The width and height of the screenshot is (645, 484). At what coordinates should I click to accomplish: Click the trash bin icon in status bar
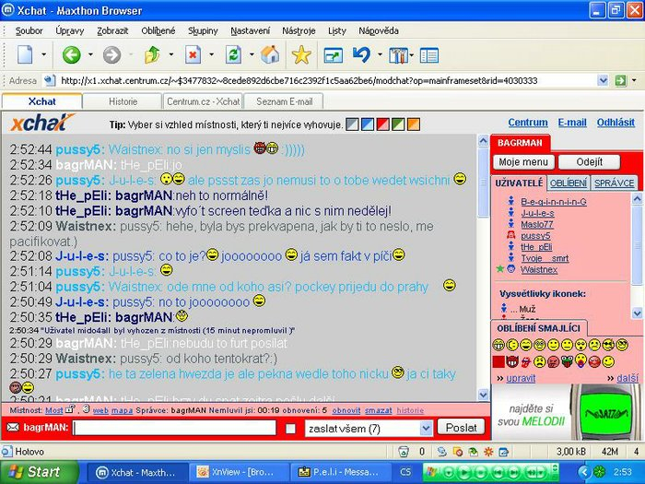pyautogui.click(x=404, y=452)
